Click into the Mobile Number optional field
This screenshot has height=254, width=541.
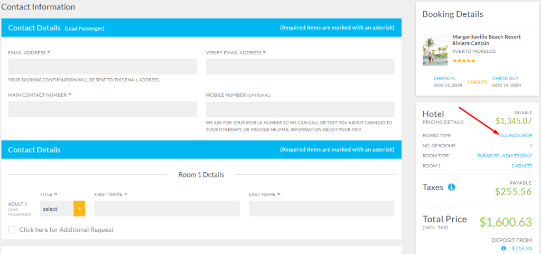pyautogui.click(x=300, y=109)
